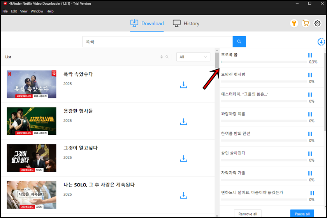Click the queue item 살민 살아진다
Viewport: 327px width, 218px height.
point(233,153)
